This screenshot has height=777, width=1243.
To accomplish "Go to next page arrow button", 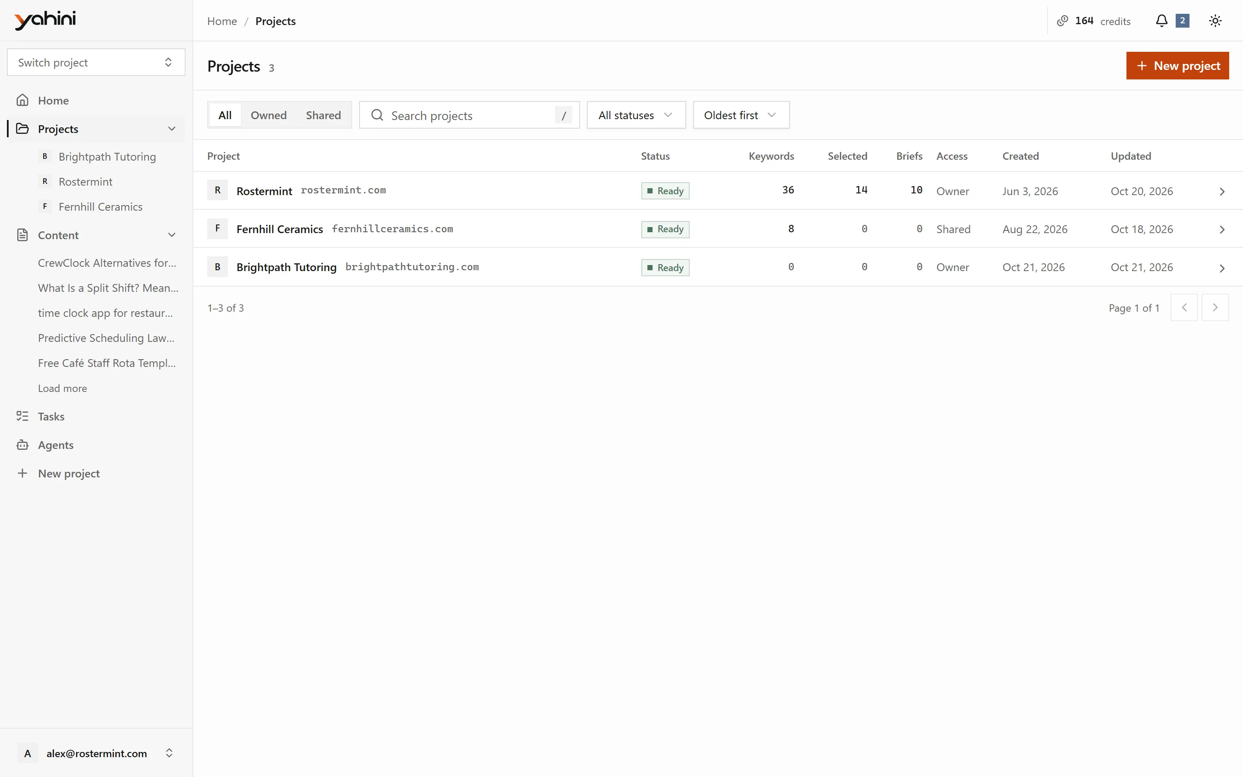I will click(x=1215, y=307).
